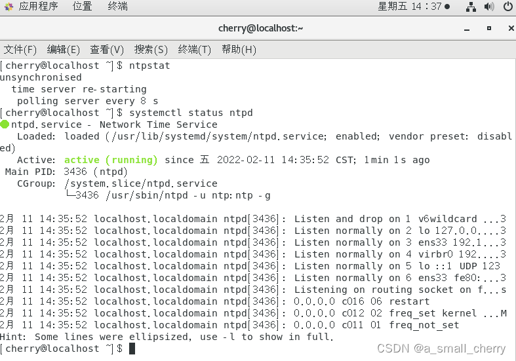Click the log line Listen and drop on 1 v6wildcard

tap(253, 219)
